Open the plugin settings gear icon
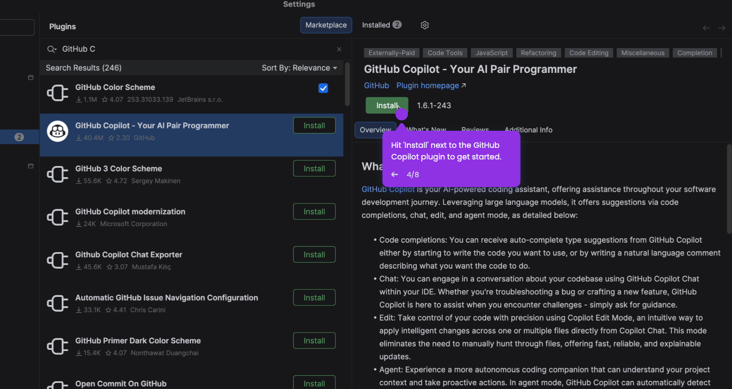 tap(425, 25)
